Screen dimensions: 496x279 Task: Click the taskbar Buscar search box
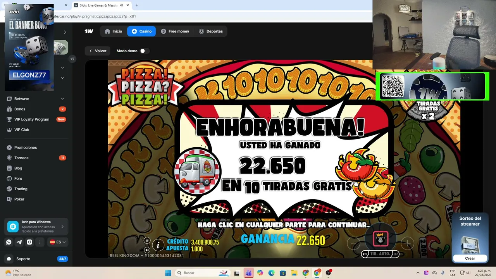[x=203, y=273]
